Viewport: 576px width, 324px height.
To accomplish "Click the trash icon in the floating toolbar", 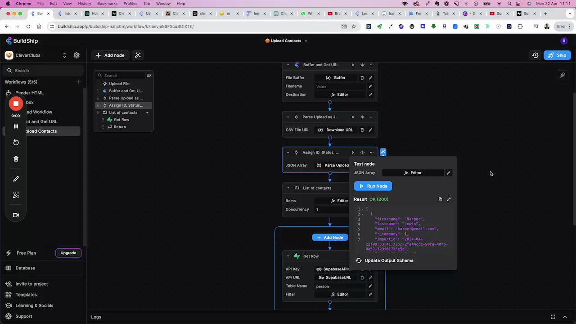I will pyautogui.click(x=16, y=158).
